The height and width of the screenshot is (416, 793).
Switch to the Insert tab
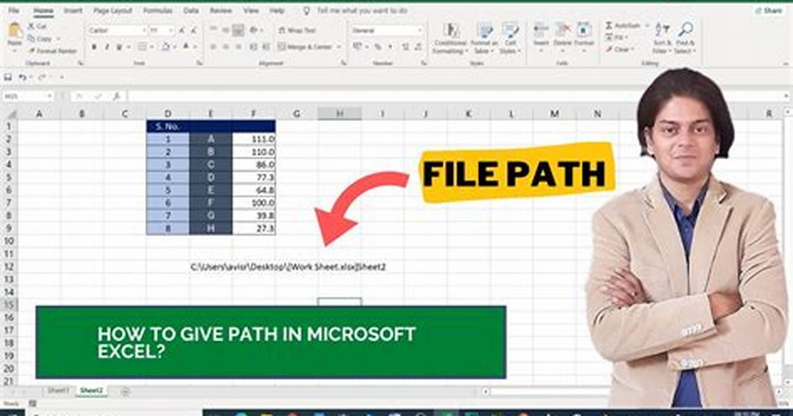pyautogui.click(x=73, y=11)
